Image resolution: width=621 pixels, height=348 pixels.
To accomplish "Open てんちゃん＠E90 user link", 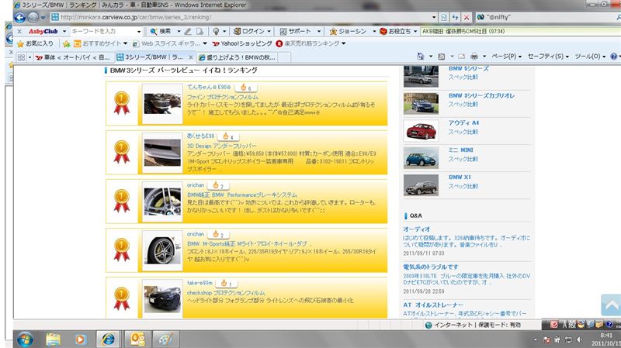I will (x=208, y=87).
